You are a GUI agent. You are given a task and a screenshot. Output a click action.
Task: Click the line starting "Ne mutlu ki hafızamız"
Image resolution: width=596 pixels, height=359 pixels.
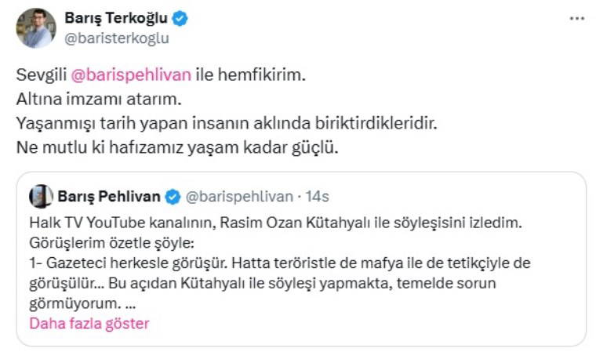177,147
